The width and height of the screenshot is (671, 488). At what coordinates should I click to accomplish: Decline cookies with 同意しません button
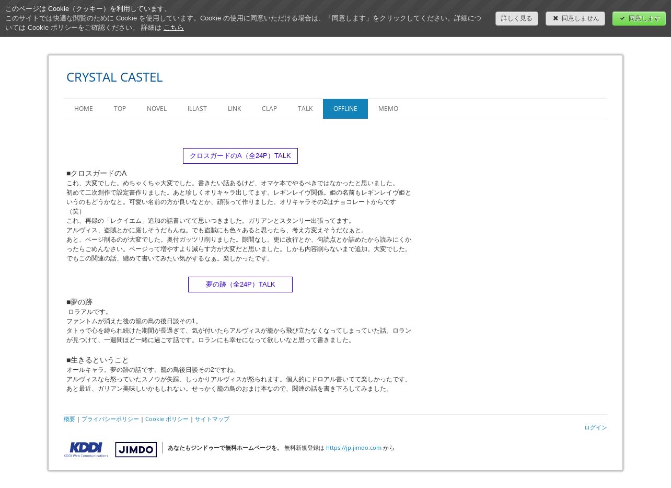(575, 18)
